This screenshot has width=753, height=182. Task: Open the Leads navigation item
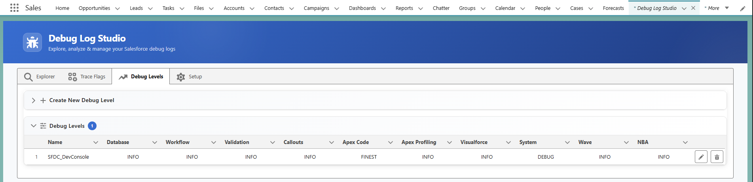(x=136, y=8)
